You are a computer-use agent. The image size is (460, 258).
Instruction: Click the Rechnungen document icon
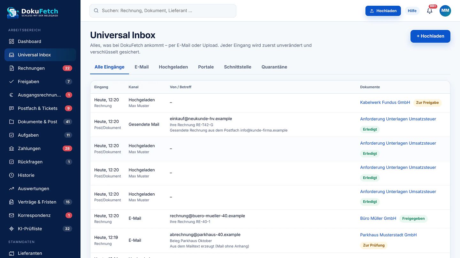[x=11, y=68]
